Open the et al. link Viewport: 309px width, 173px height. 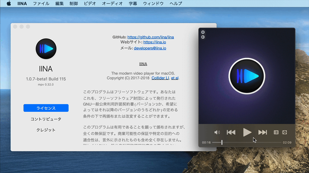pyautogui.click(x=174, y=78)
